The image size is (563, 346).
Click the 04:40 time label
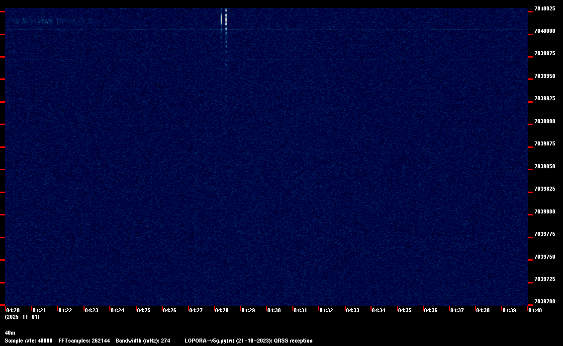[535, 310]
